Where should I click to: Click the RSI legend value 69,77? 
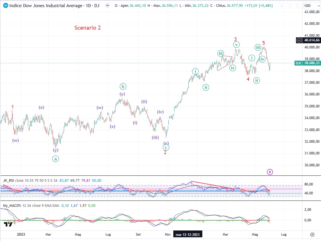click(x=75, y=181)
